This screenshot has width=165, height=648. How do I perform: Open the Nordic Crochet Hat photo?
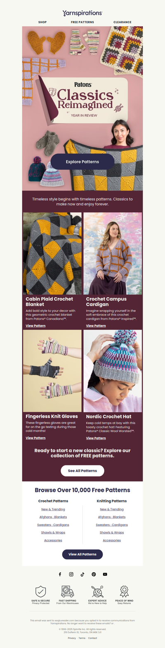113,371
